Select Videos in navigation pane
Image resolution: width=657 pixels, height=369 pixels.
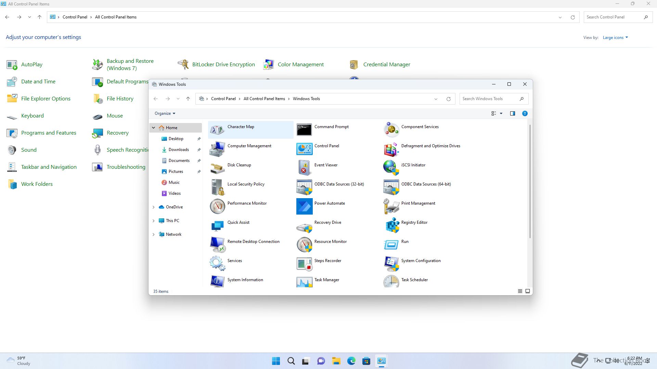[175, 193]
